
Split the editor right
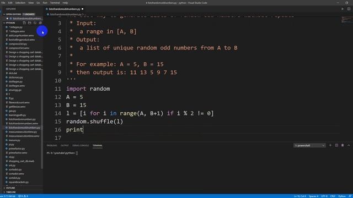(349, 9)
